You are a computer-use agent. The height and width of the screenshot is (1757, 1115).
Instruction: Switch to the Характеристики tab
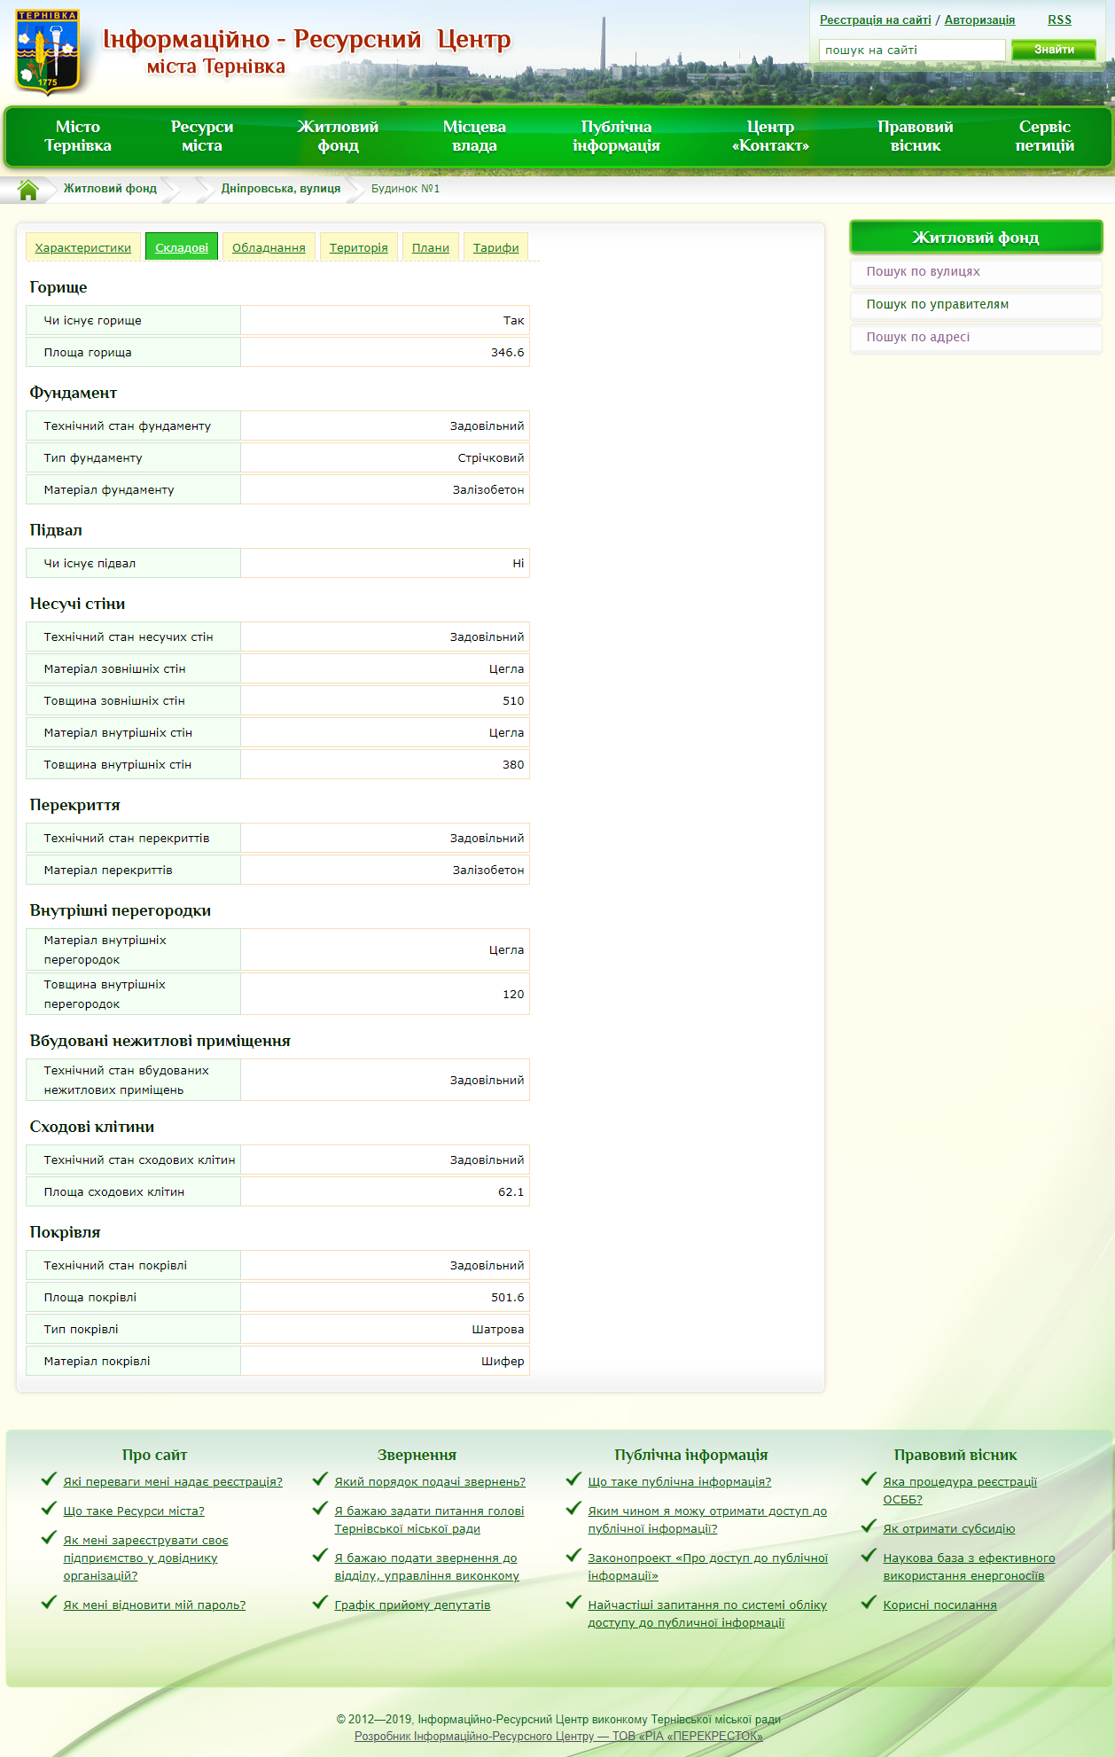click(82, 247)
